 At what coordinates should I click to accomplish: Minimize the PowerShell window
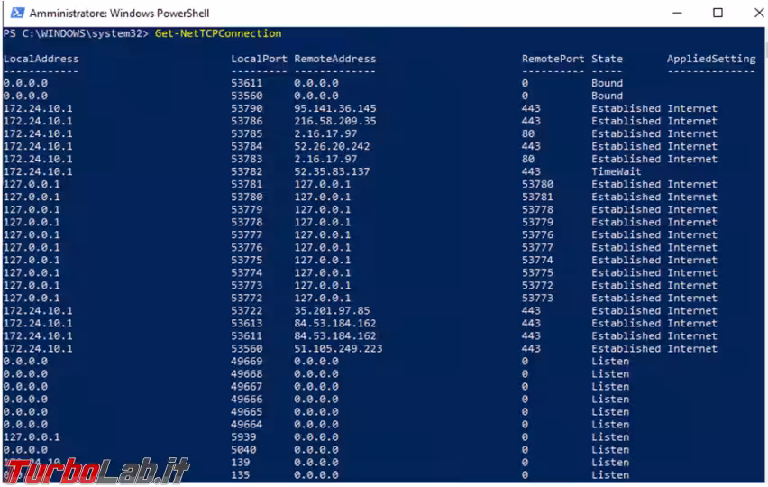(x=677, y=13)
